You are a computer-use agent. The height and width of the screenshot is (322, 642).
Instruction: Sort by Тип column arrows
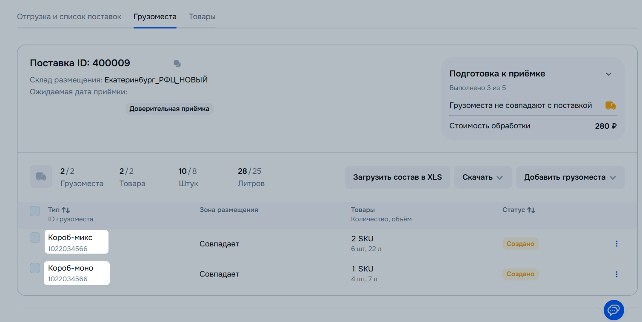click(x=66, y=210)
